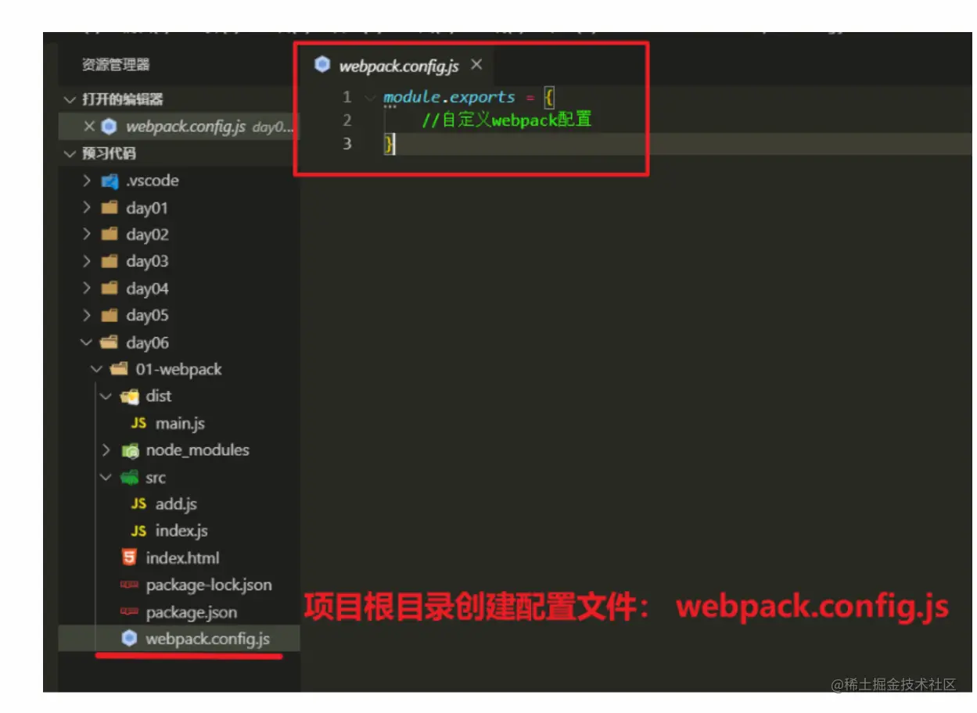Close the webpack.config.js editor tab
The height and width of the screenshot is (713, 977).
(476, 65)
